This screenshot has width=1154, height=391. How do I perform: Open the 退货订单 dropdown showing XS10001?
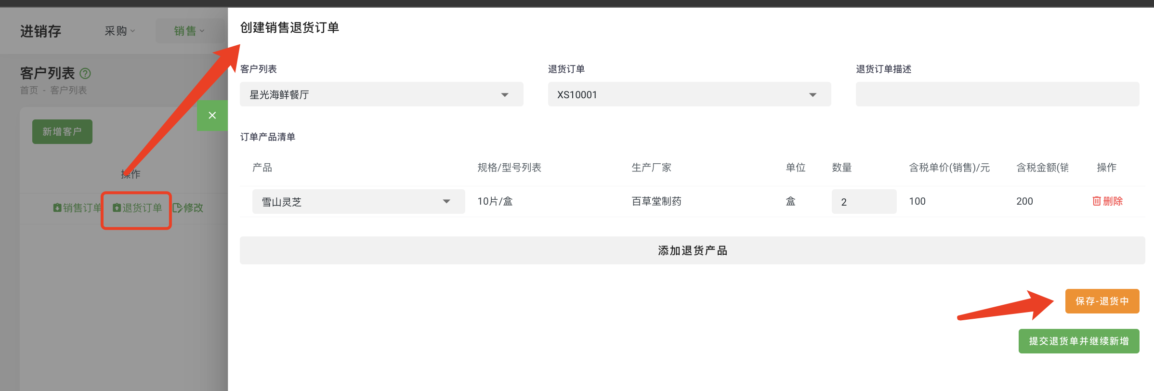tap(689, 94)
